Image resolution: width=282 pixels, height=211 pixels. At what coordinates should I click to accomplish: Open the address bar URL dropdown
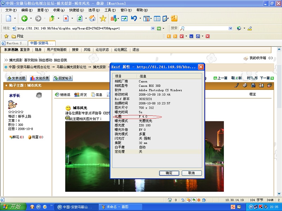[153, 28]
